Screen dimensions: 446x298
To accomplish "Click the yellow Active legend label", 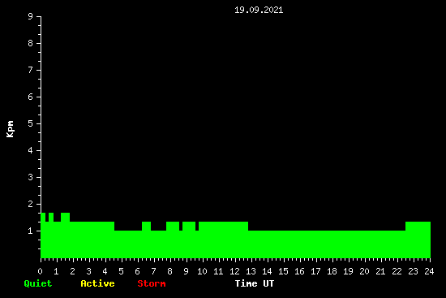I will coord(97,283).
